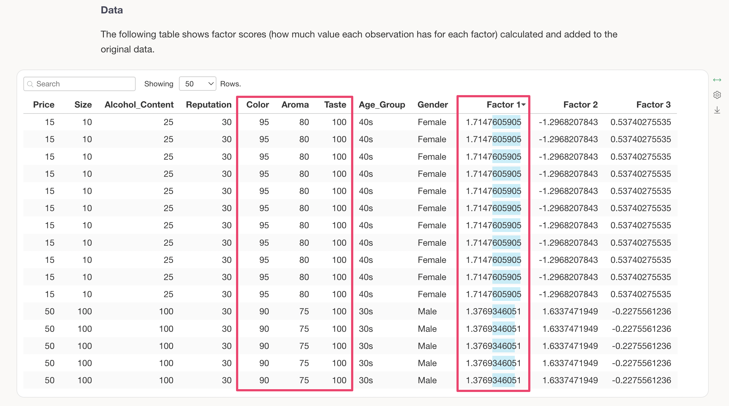Click first 30s Male row's Factor 1 value
Screen dimensions: 729x406
pyautogui.click(x=493, y=312)
